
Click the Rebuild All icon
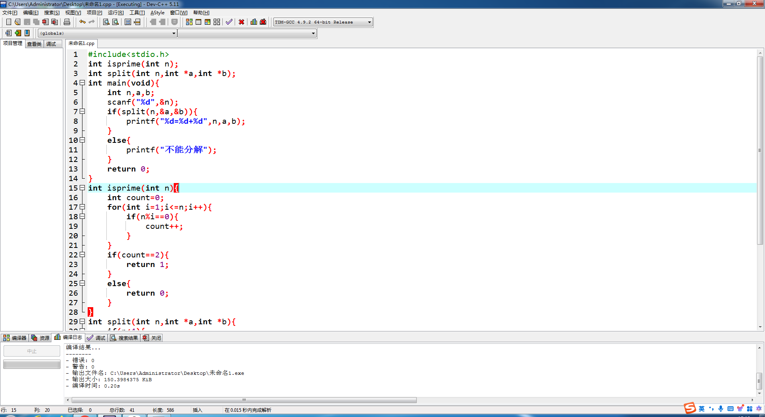[x=217, y=22]
